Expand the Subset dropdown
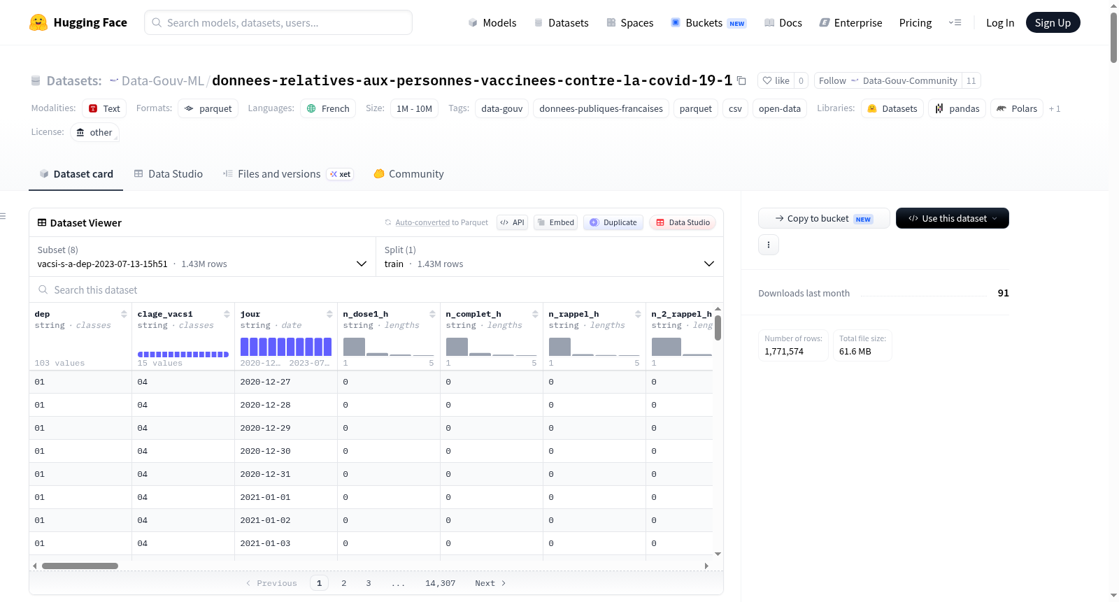 click(x=202, y=257)
